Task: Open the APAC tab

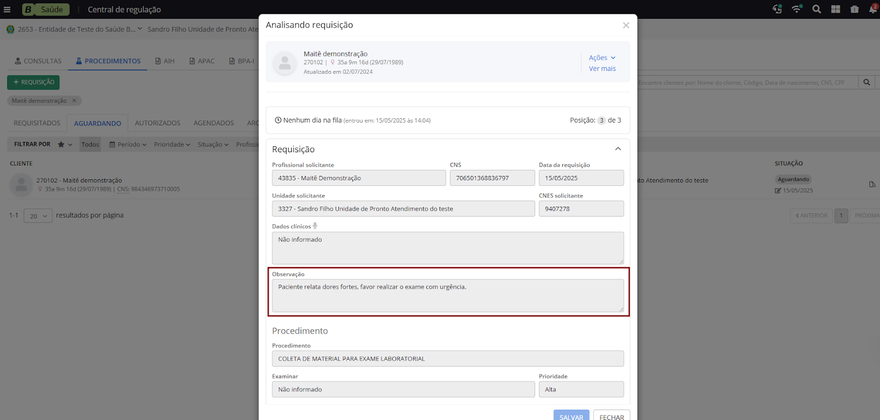Action: [202, 61]
